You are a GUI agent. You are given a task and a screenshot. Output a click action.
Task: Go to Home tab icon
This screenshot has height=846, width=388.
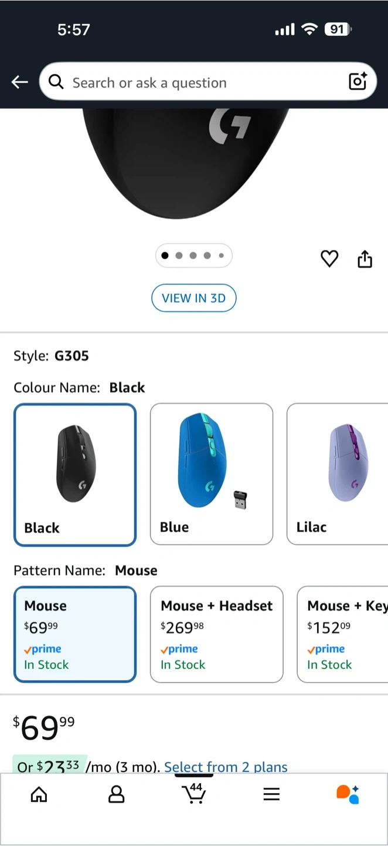[x=39, y=795]
